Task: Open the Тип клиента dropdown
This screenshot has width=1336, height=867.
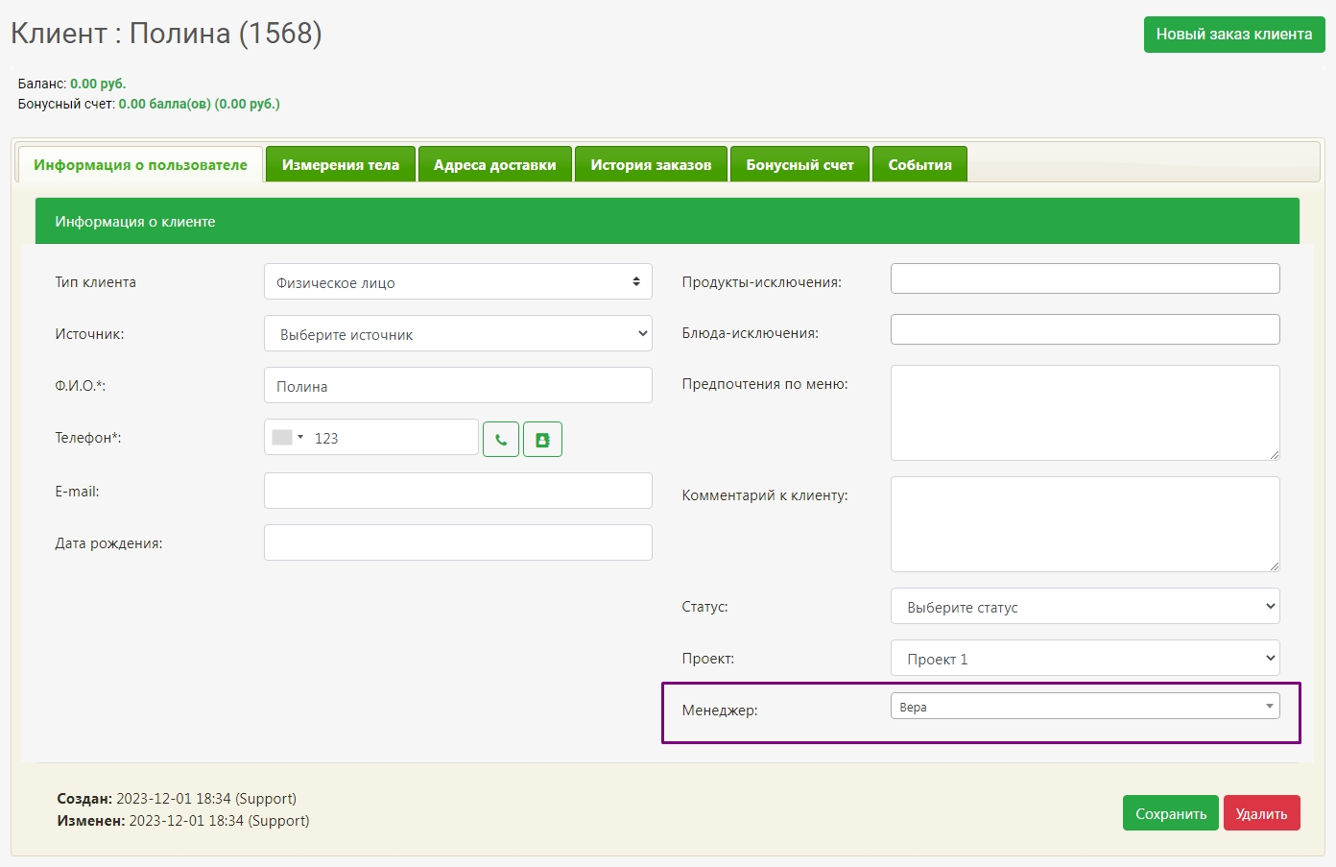Action: tap(458, 282)
